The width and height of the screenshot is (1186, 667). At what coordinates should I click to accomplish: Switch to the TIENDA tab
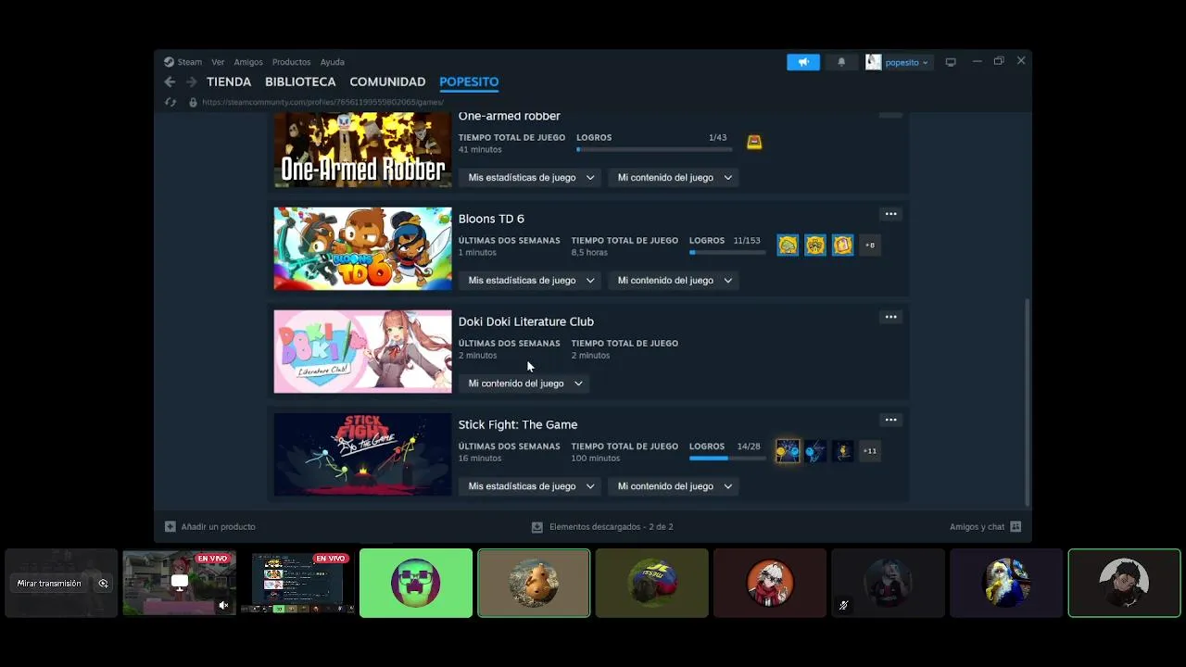229,82
